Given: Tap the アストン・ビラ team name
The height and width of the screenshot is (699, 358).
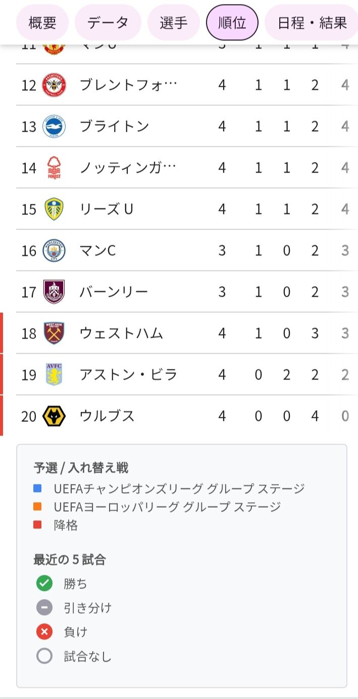Looking at the screenshot, I should coord(128,374).
